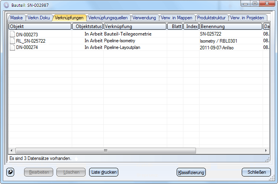Screen dimensions: 278x184
Task: Click In Arbeit status of RL_SN-025722
Action: point(93,41)
